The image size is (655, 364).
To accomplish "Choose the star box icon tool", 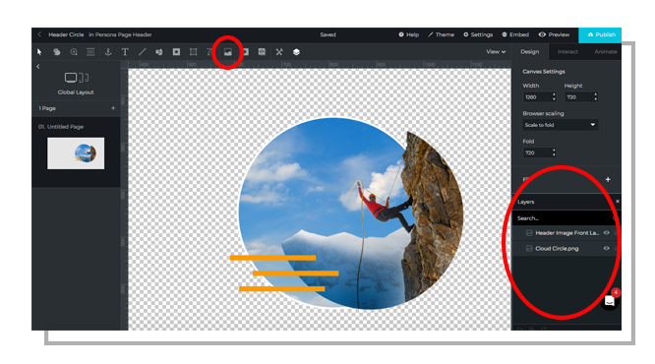I will [x=176, y=52].
